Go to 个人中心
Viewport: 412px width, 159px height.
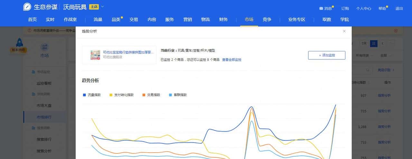364,8
